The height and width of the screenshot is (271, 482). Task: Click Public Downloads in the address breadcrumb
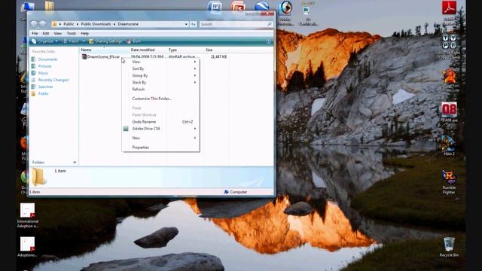pyautogui.click(x=96, y=24)
